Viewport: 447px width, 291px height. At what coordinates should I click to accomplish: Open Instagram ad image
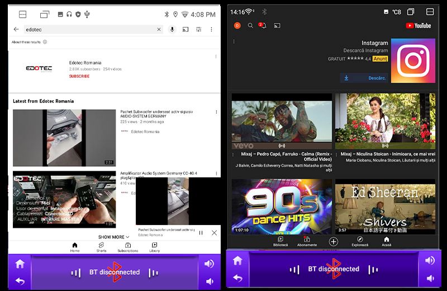coord(413,60)
